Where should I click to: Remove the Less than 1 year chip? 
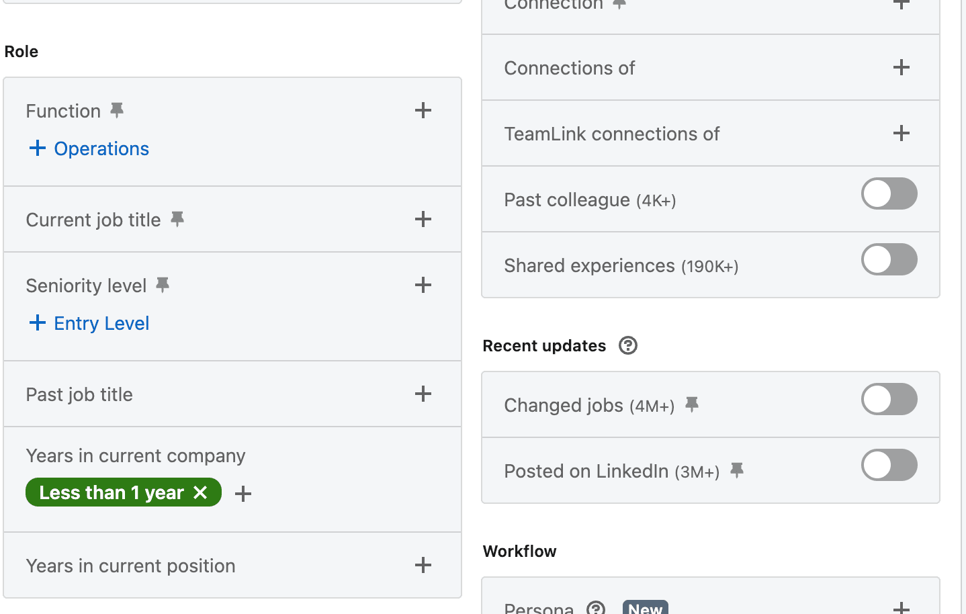[x=200, y=492]
